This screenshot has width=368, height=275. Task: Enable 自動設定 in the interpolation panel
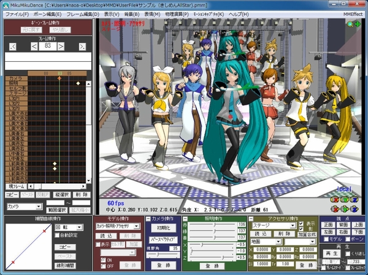pos(57,235)
